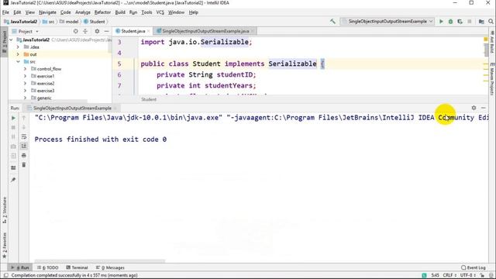Image resolution: width=496 pixels, height=279 pixels.
Task: Toggle Soft-Wrap icon in Run console
Action: [24, 136]
